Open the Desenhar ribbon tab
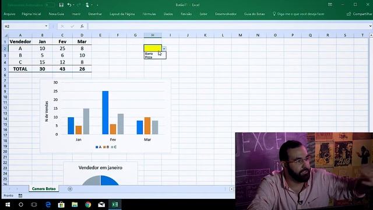Image resolution: width=373 pixels, height=210 pixels. (95, 14)
